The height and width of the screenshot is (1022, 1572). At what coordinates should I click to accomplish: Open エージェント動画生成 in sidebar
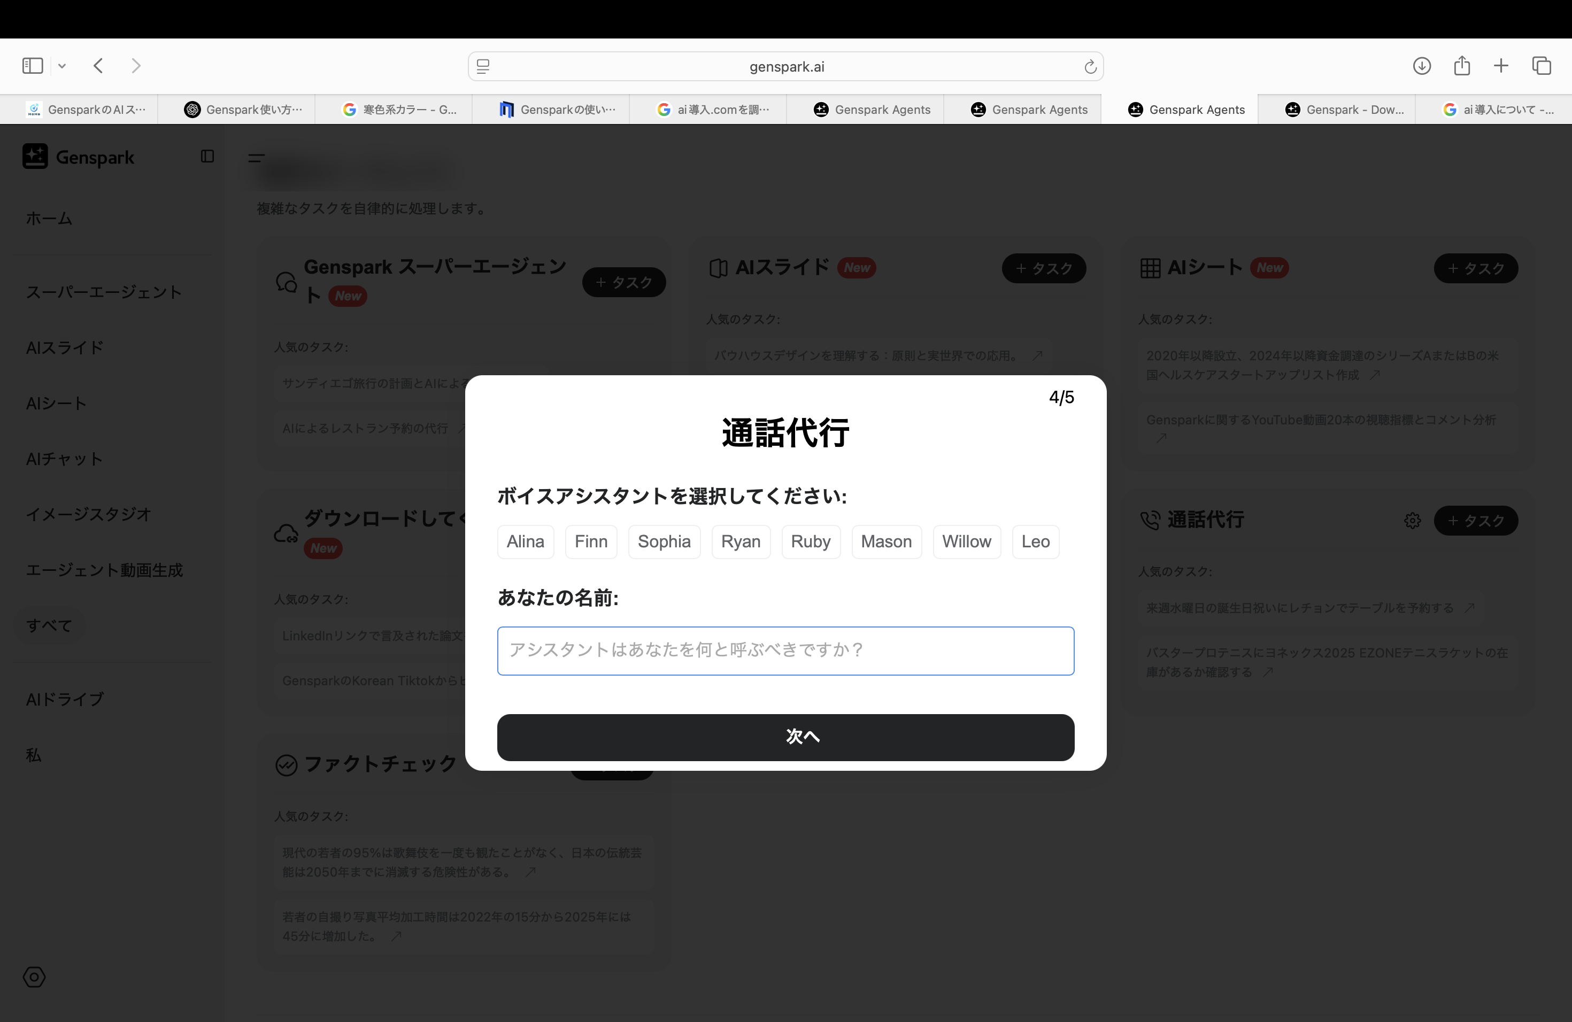click(x=104, y=570)
